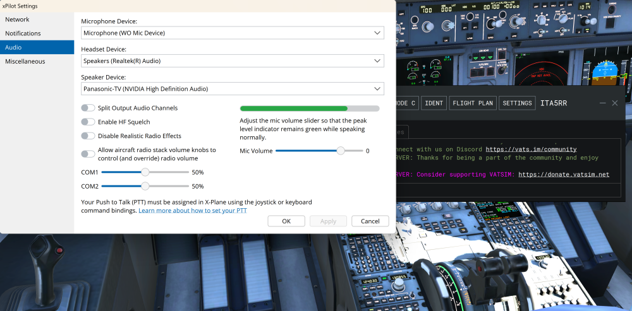Click the COM1 volume slider handle

145,172
